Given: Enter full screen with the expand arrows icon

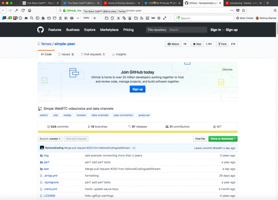Looking at the screenshot, I should [165, 18].
